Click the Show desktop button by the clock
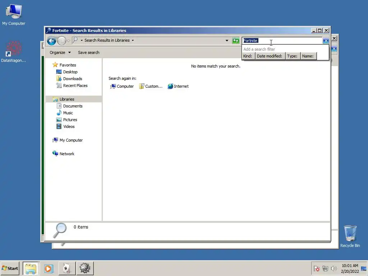368x276 pixels. (x=364, y=268)
